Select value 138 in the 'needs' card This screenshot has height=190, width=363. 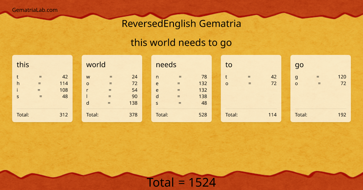tap(203, 96)
